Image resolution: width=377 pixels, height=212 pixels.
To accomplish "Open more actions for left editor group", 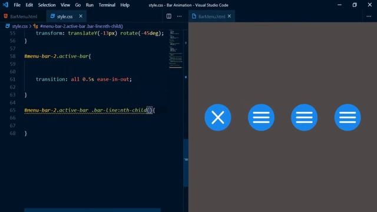I will click(179, 16).
